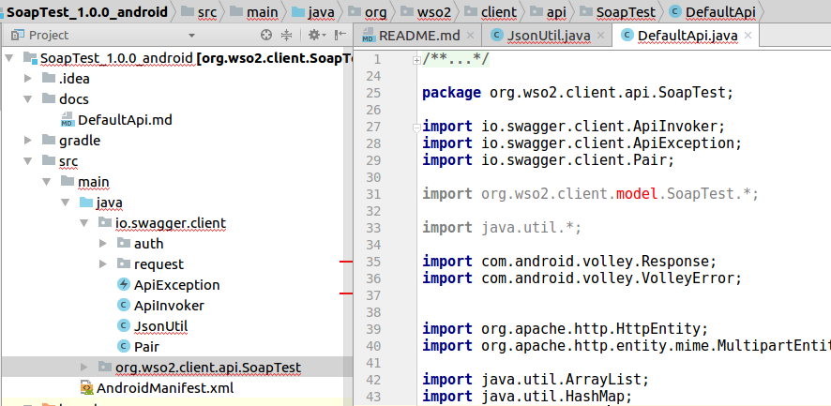Click the Pair class icon
This screenshot has width=831, height=406.
(123, 347)
